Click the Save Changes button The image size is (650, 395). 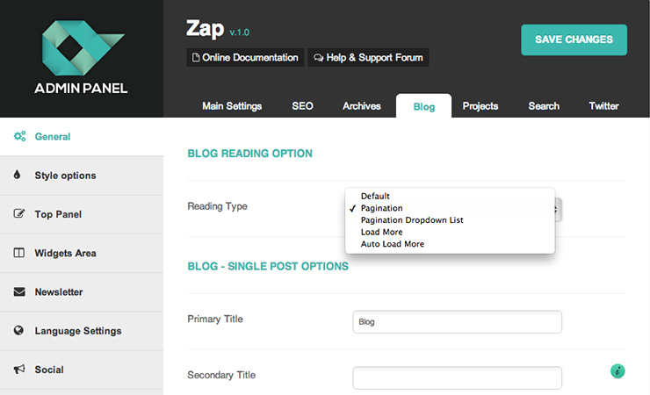574,39
